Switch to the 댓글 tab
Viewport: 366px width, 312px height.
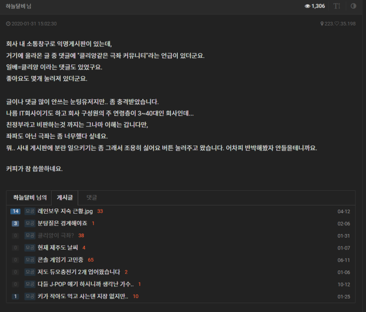click(x=92, y=198)
